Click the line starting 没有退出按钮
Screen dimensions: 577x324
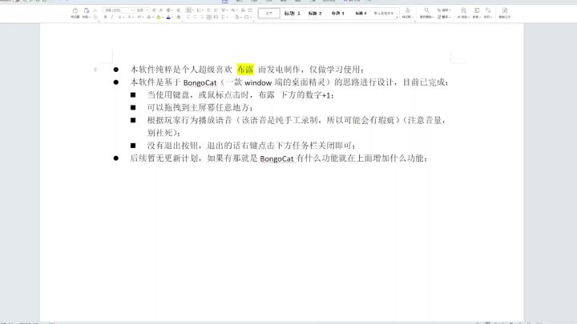point(252,146)
